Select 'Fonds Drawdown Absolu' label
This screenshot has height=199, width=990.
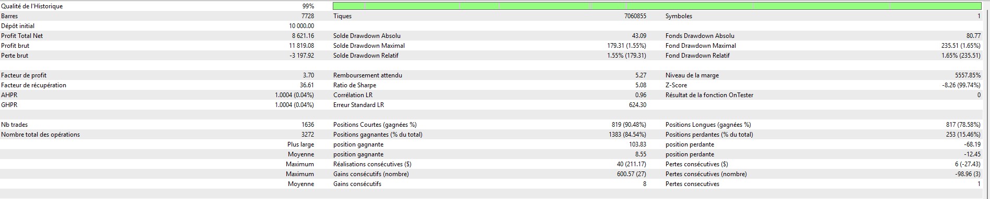coord(700,36)
